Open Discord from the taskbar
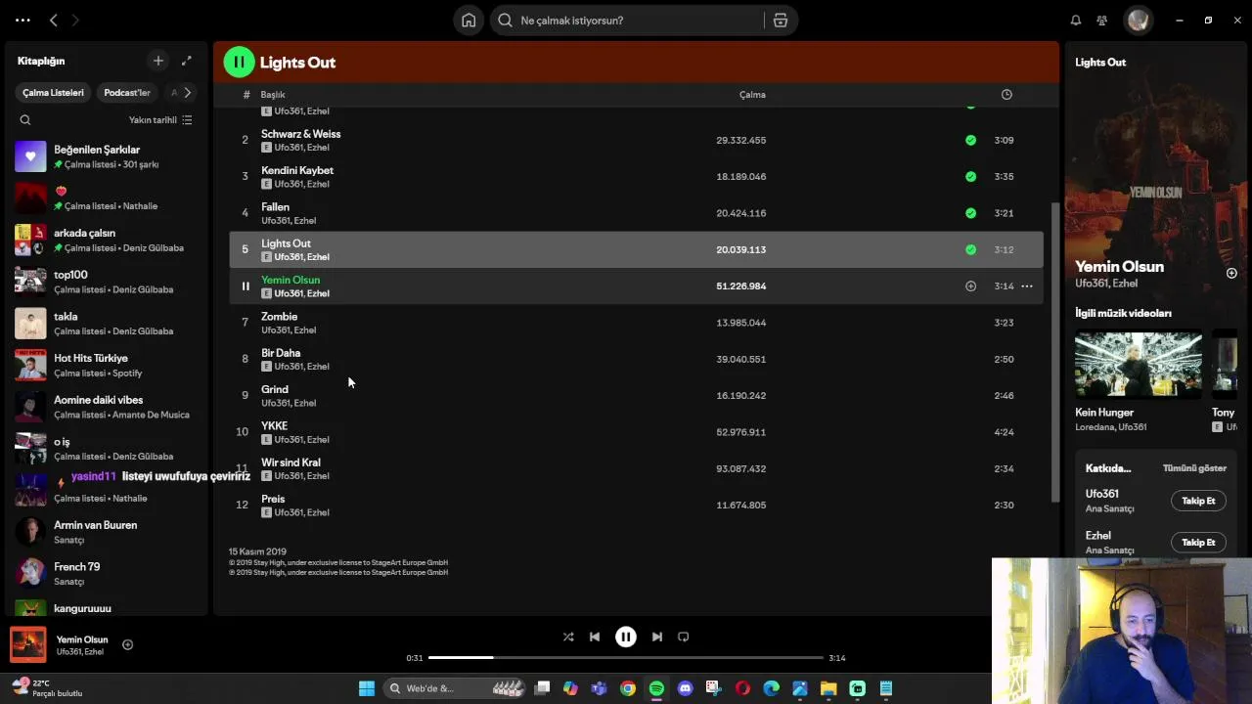The height and width of the screenshot is (704, 1252). click(x=685, y=688)
